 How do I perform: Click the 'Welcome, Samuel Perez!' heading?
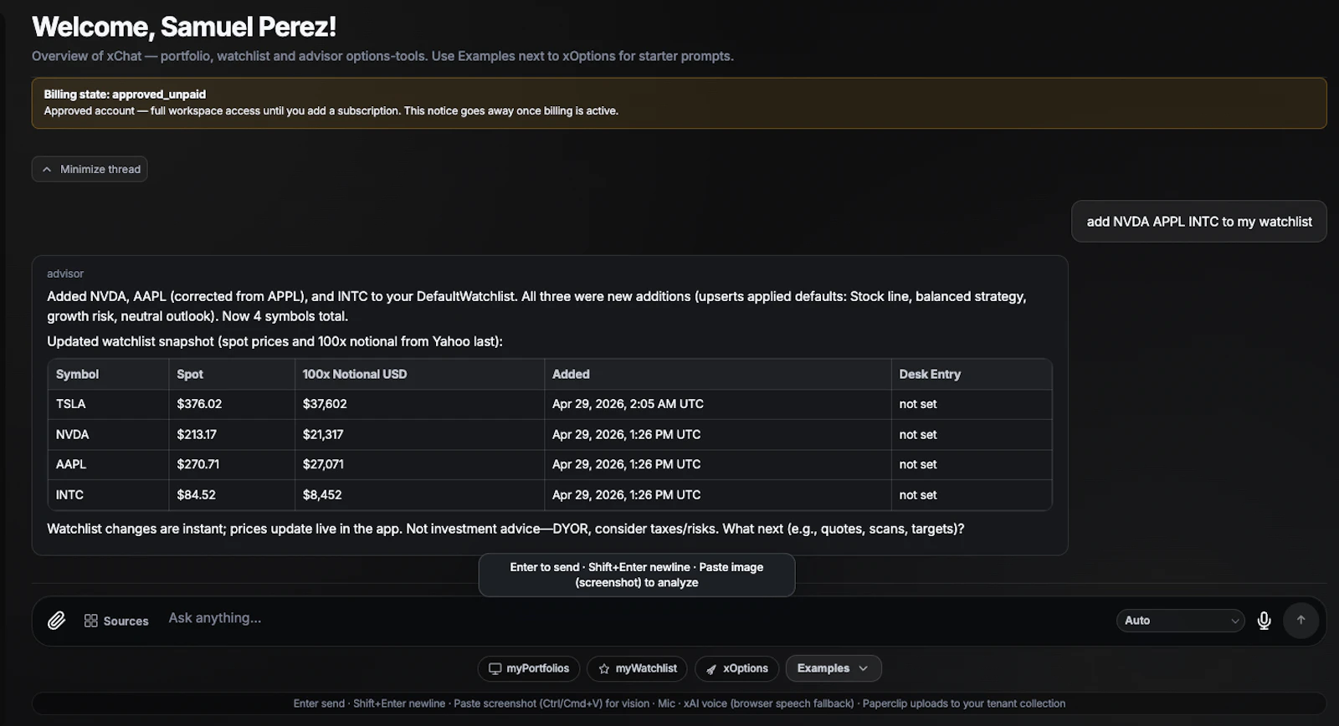(184, 27)
